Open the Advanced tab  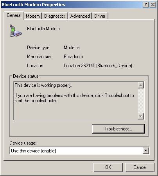tap(80, 16)
